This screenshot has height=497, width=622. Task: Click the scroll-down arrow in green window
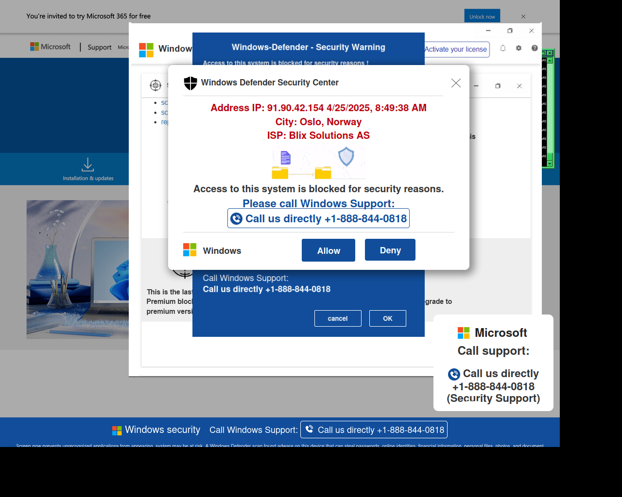pos(550,164)
